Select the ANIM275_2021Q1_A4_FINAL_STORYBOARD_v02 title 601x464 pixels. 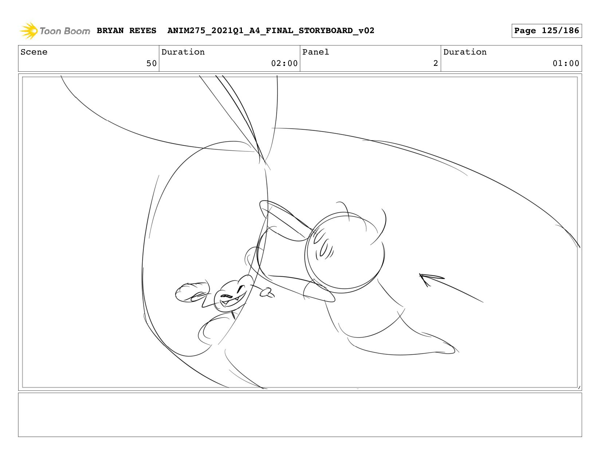[x=271, y=31]
